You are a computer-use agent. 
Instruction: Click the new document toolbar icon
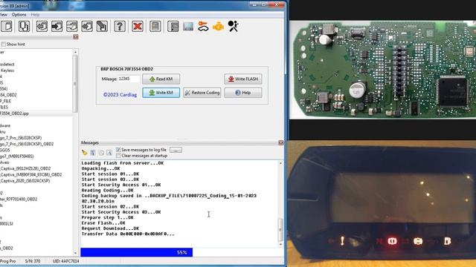pos(7,27)
